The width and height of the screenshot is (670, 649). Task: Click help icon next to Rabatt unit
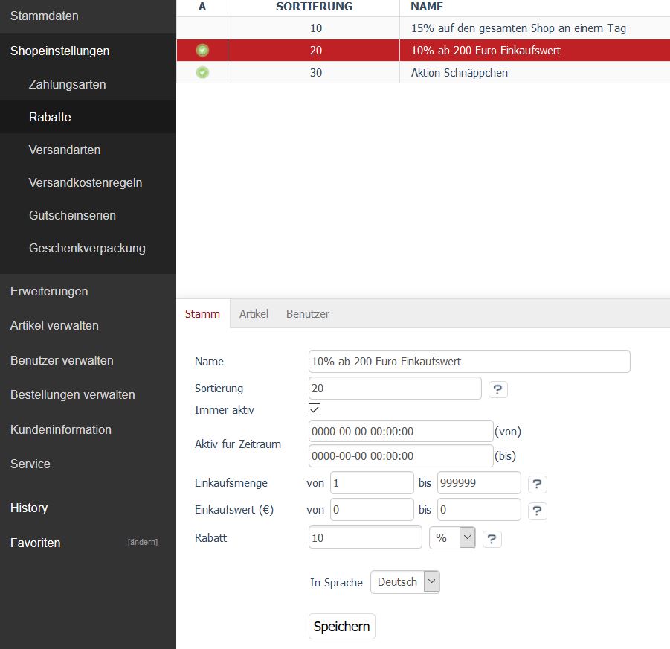pos(492,539)
